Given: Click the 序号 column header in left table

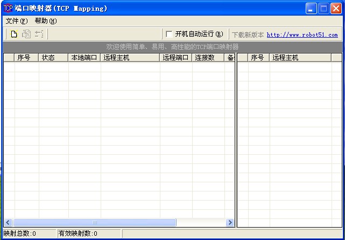Looking at the screenshot, I should 25,58.
